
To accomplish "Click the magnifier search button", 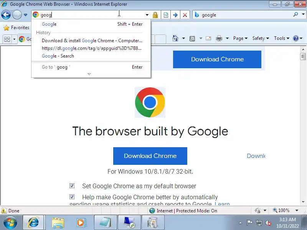I will pos(295,15).
